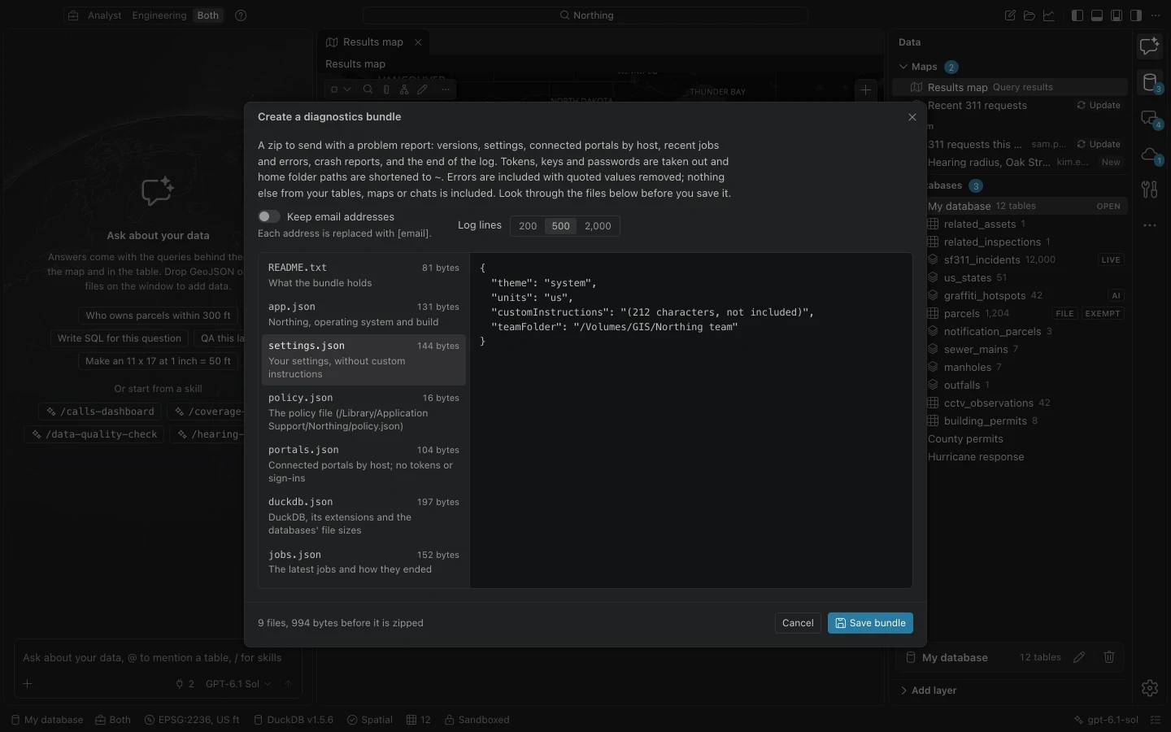Open the settings gear in right sidebar
1171x732 pixels.
(x=1150, y=688)
